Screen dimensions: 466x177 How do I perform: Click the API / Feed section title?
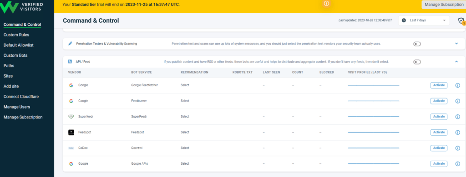pyautogui.click(x=83, y=62)
